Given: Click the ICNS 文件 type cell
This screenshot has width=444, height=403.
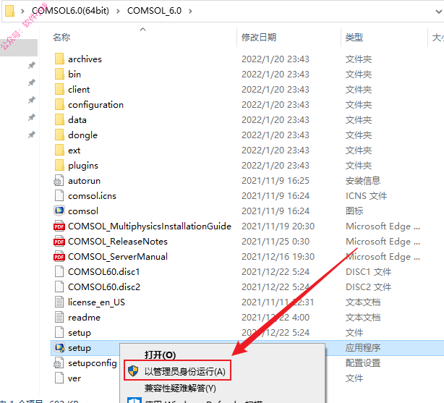Looking at the screenshot, I should point(366,196).
